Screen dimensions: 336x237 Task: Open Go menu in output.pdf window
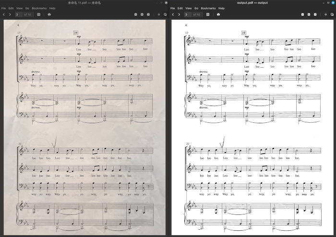(196, 8)
